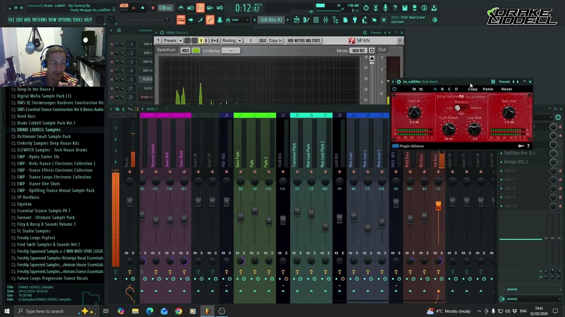Click the Gain Out knob in bx_subfilter

(x=508, y=113)
